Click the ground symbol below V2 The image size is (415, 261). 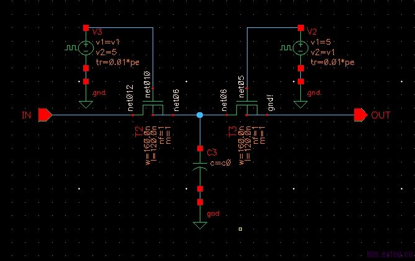(301, 105)
